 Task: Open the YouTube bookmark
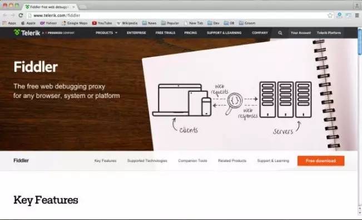pyautogui.click(x=102, y=23)
